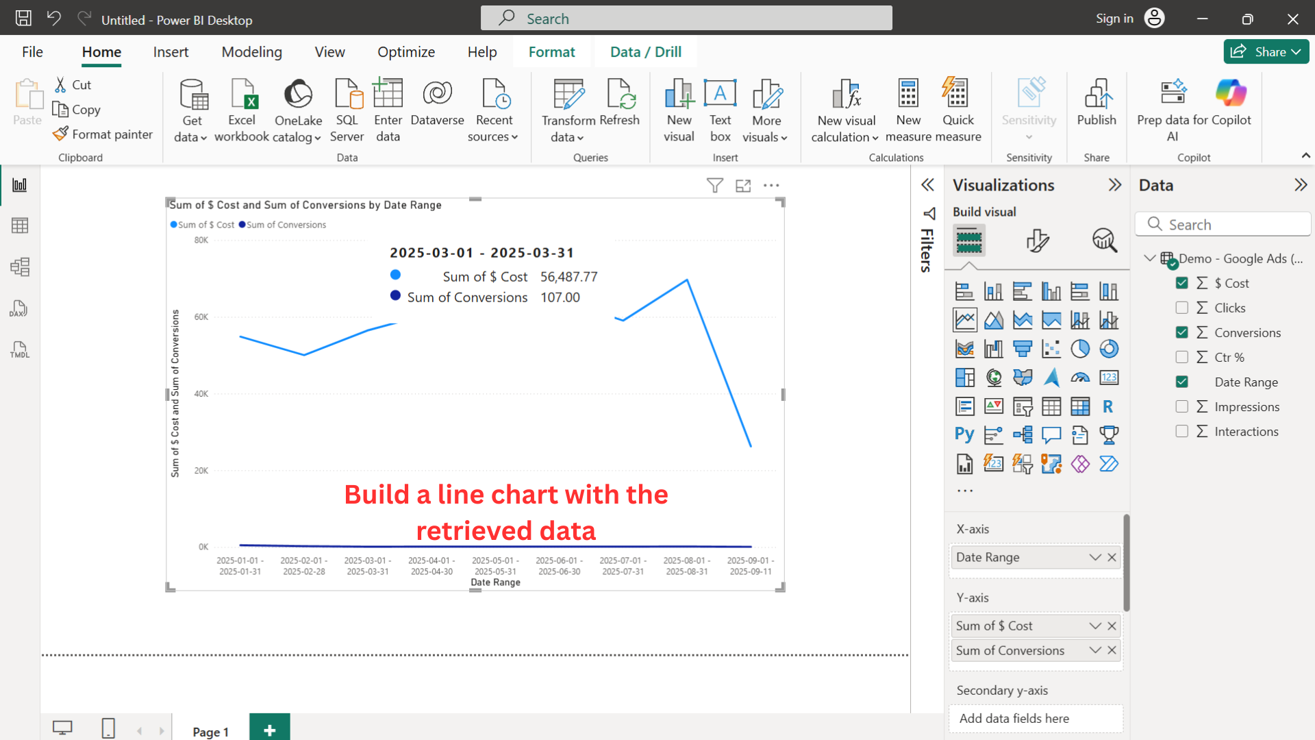This screenshot has height=740, width=1315.
Task: Select the funnel chart visualization
Action: coord(1023,348)
